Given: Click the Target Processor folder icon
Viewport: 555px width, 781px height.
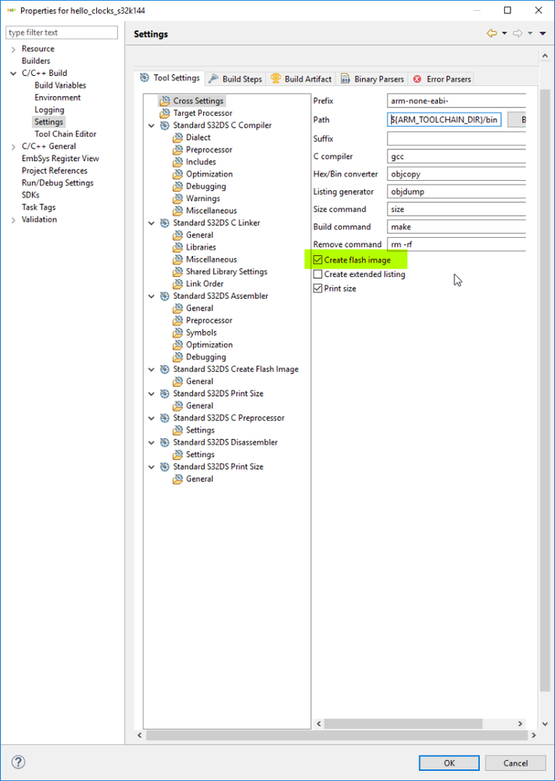Looking at the screenshot, I should pyautogui.click(x=165, y=113).
